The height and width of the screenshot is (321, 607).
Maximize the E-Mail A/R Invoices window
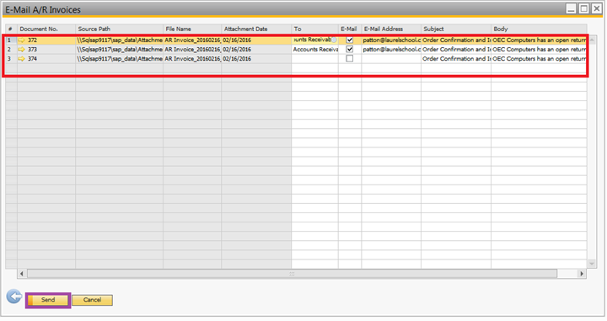coord(583,8)
